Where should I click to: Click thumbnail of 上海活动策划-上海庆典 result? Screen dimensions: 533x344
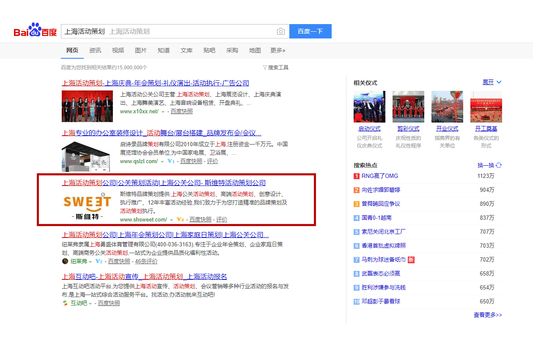coord(88,106)
